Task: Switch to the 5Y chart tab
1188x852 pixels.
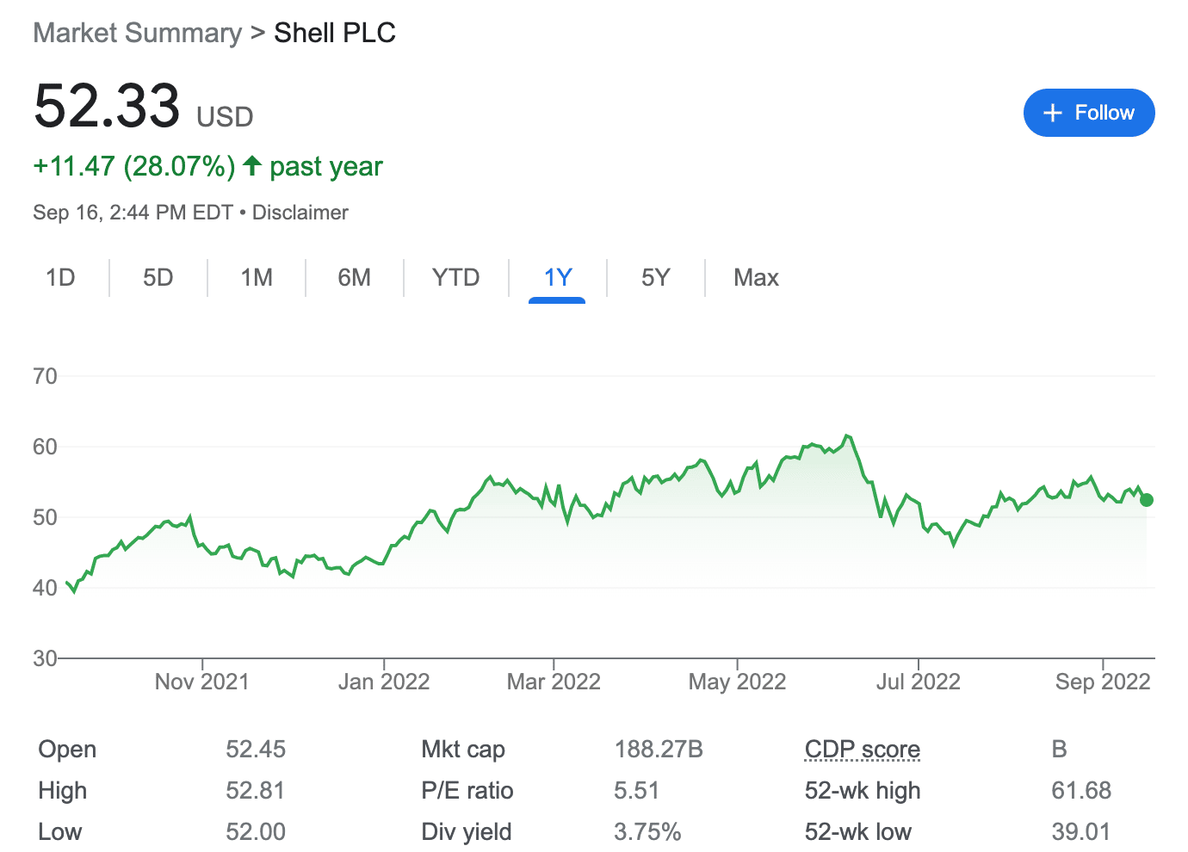Action: point(655,277)
